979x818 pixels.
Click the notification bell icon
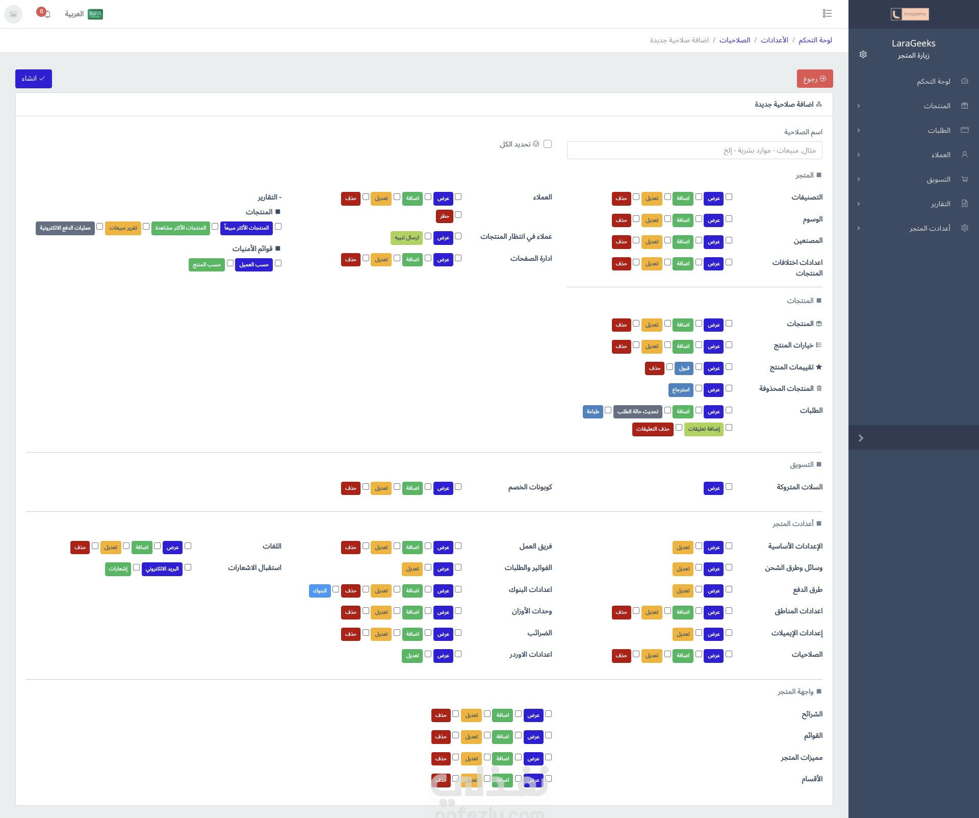click(x=47, y=15)
